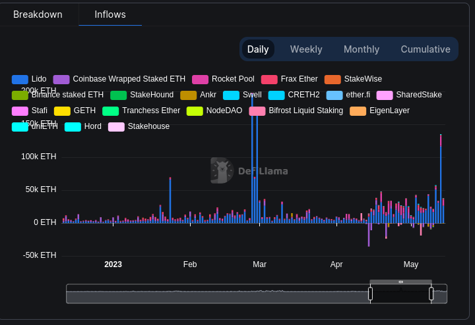Screen dimensions: 475x325
Task: Switch chart to Weekly interval
Action: point(306,49)
